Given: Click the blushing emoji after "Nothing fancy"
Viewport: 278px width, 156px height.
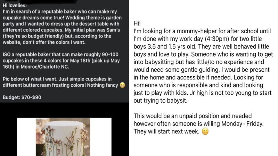Looking at the screenshot, I should click(122, 86).
